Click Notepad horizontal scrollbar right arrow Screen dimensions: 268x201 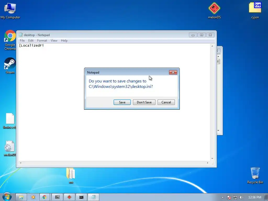coord(208,163)
